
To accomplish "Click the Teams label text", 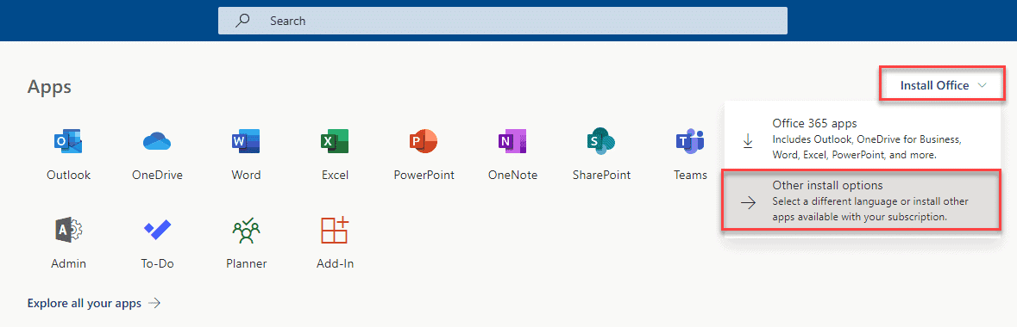I will 690,175.
